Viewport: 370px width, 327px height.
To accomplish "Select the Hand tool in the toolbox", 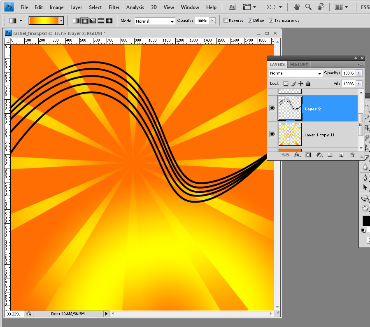I will point(365,208).
